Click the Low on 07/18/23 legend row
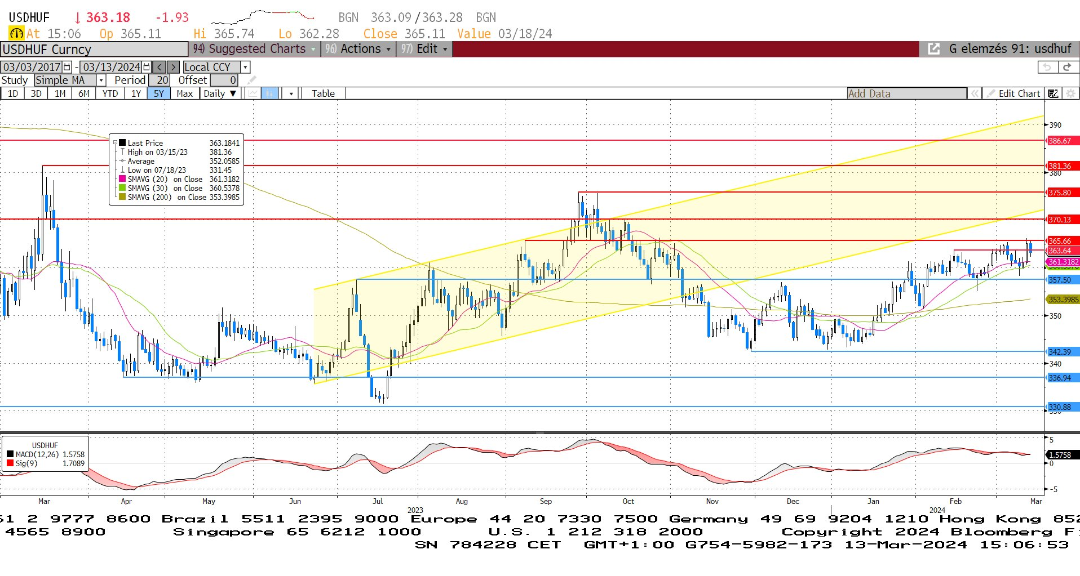The image size is (1080, 576). click(176, 170)
